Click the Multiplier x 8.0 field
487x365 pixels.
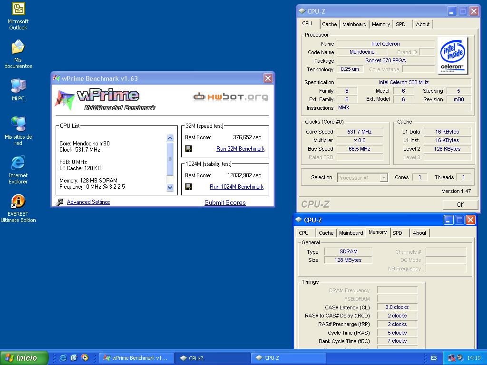tap(360, 140)
